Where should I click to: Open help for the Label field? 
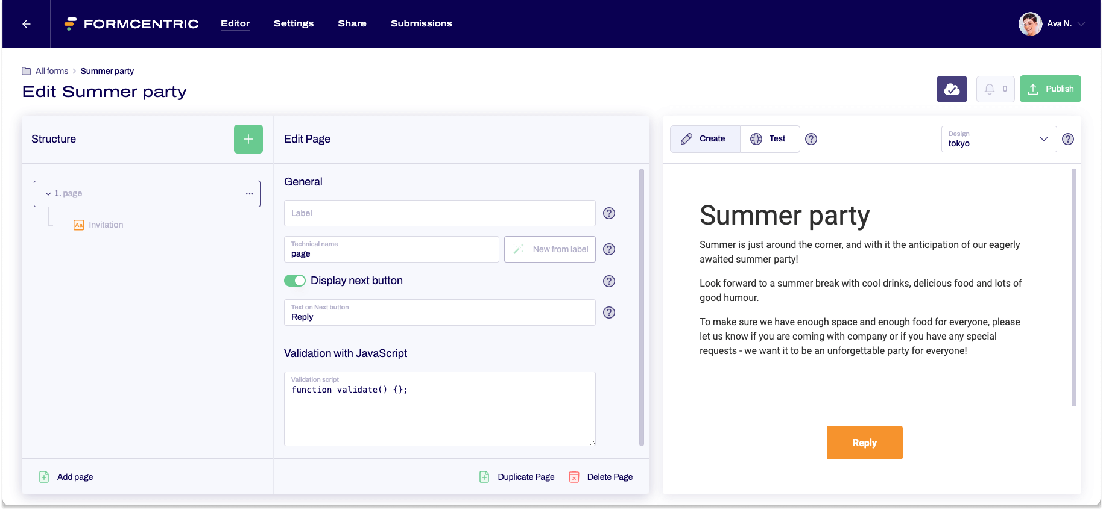609,213
